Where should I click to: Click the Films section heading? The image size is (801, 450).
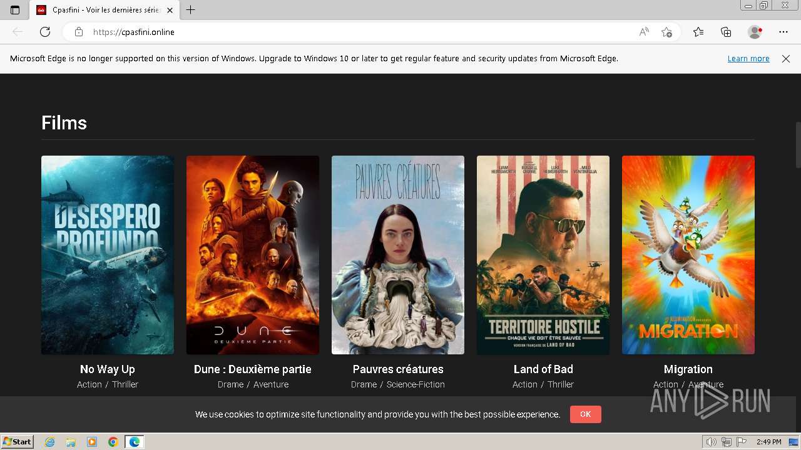coord(64,122)
